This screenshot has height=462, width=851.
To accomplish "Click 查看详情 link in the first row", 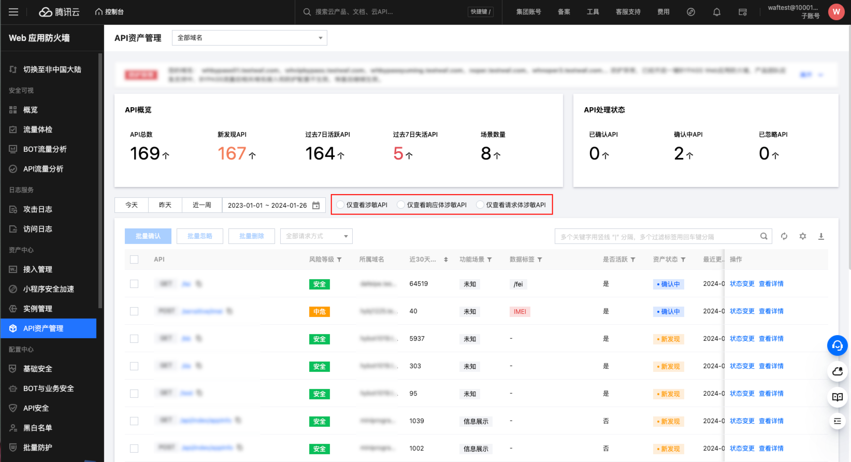I will coord(771,284).
